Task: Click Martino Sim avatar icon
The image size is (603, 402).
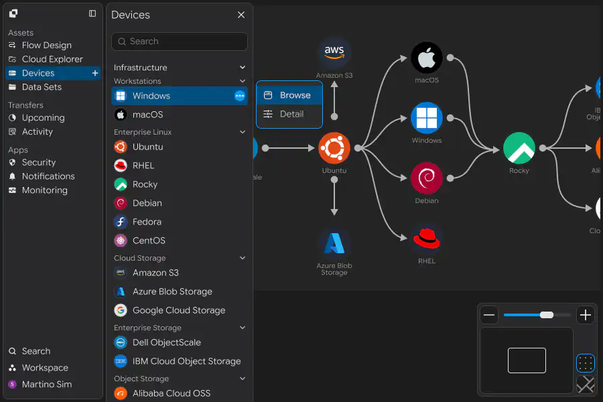Action: point(12,385)
